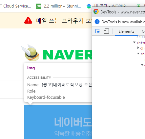The image size is (145, 139).
Task: Select the inspect element picker icon
Action: 97,31
